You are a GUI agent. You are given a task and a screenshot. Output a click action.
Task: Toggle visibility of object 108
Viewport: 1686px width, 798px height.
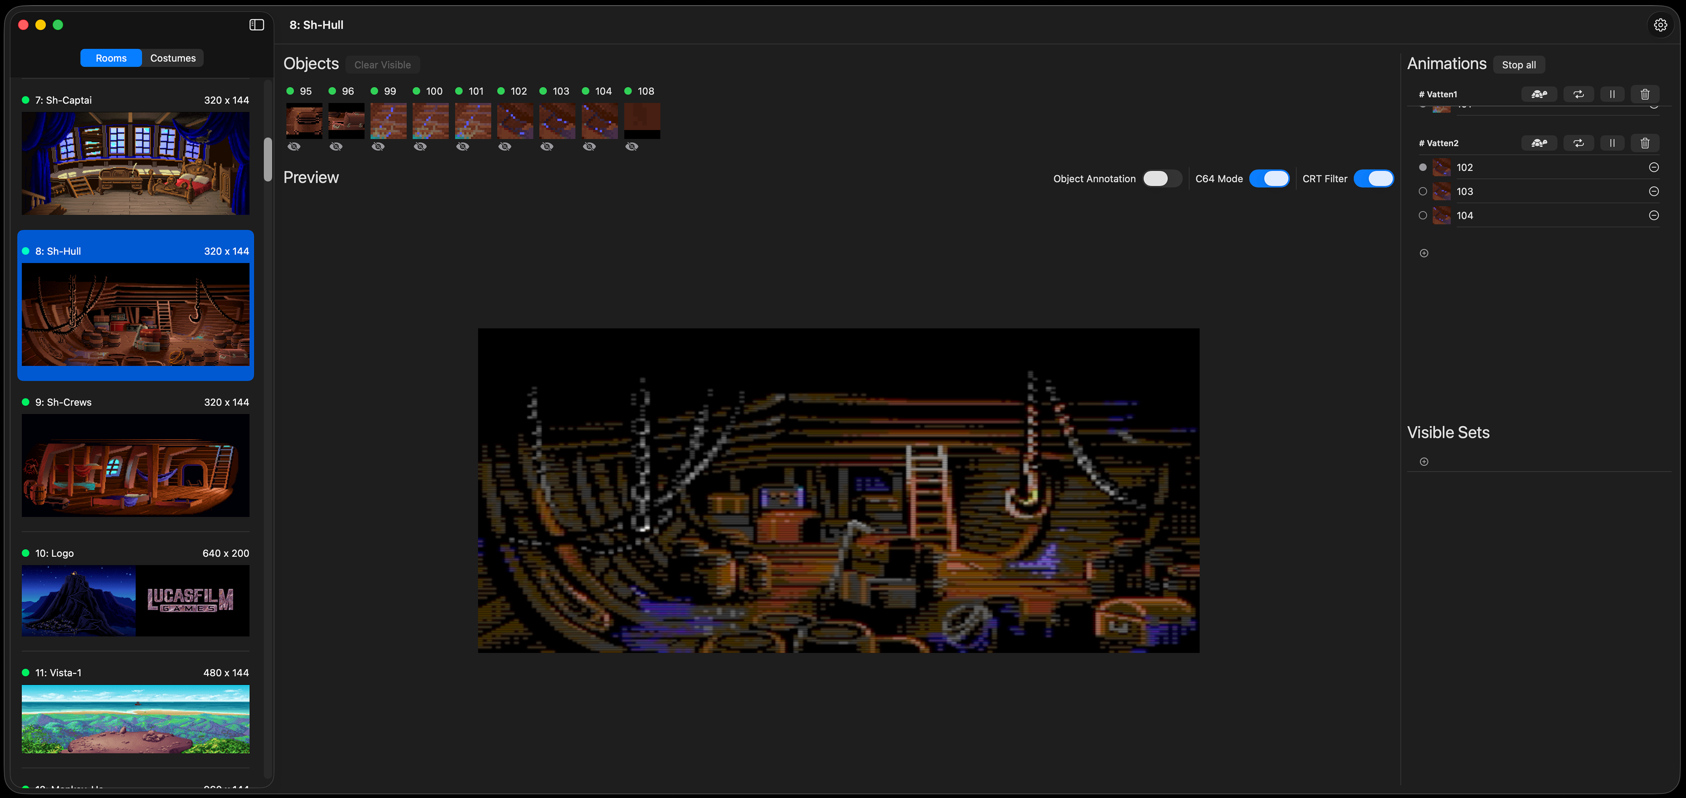[x=632, y=147]
